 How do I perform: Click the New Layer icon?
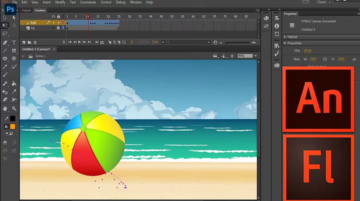click(24, 42)
